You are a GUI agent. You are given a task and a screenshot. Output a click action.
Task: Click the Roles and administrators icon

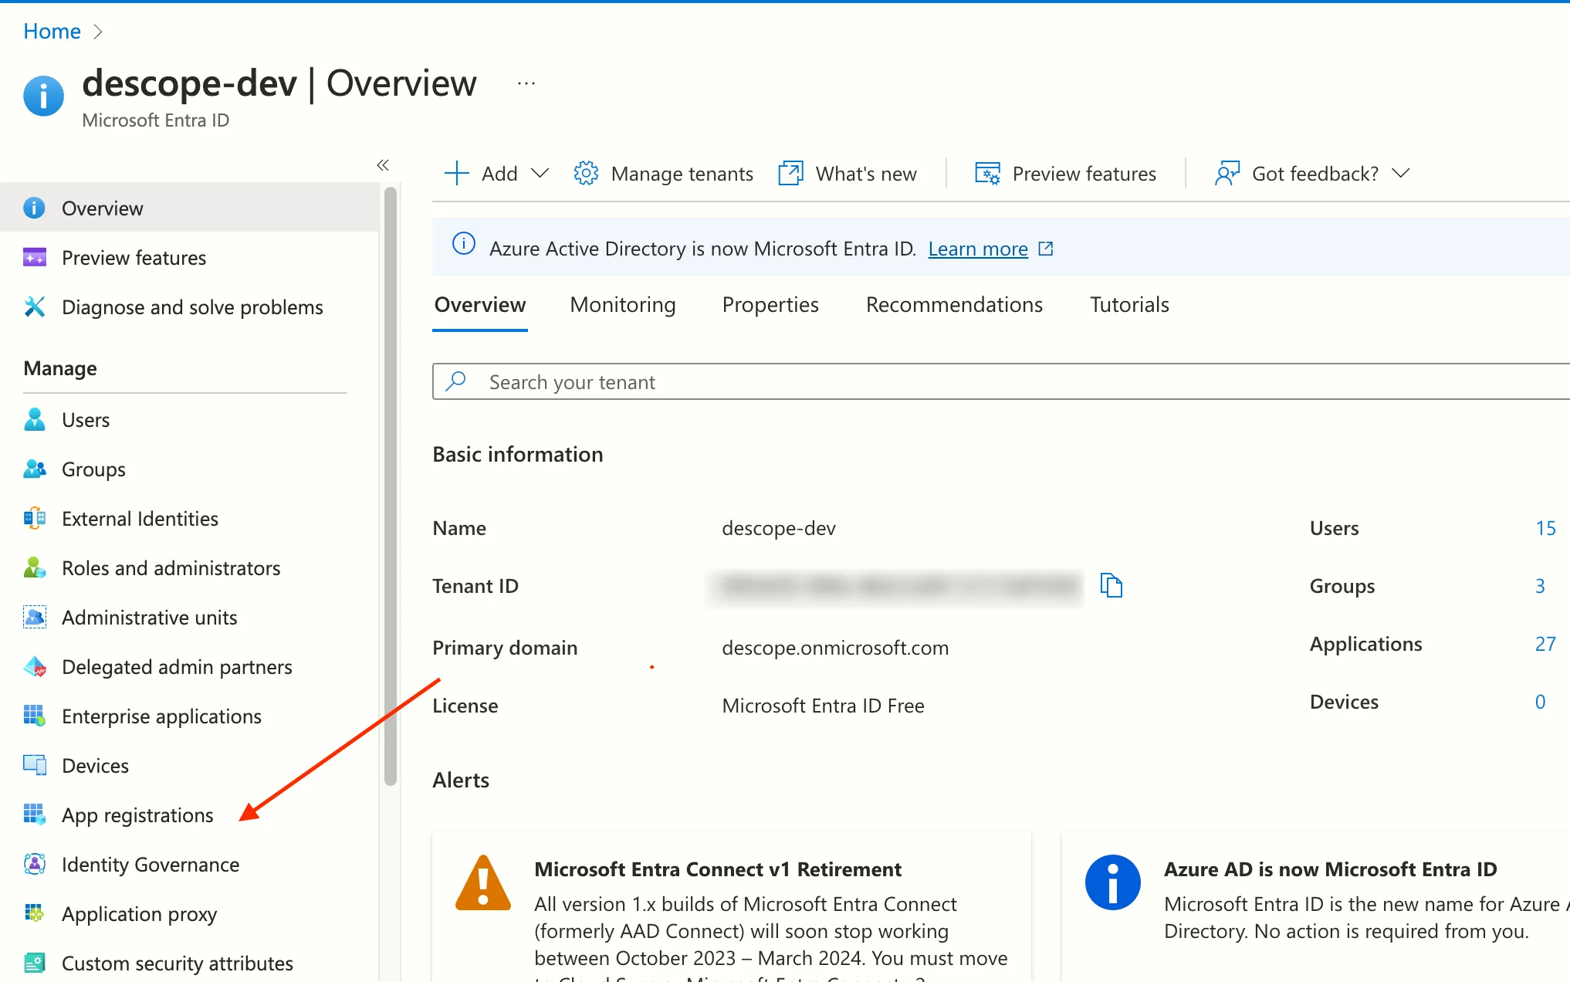pyautogui.click(x=32, y=567)
